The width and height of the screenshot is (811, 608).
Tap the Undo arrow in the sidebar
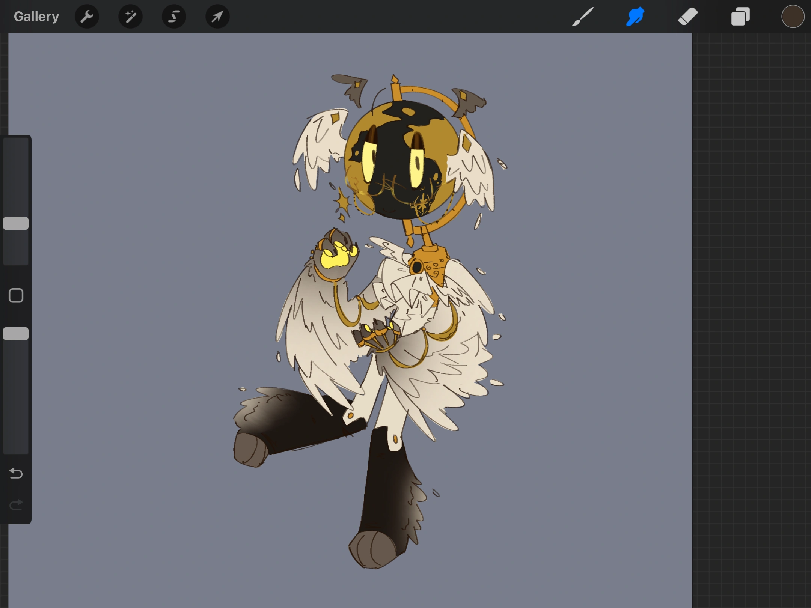click(15, 474)
